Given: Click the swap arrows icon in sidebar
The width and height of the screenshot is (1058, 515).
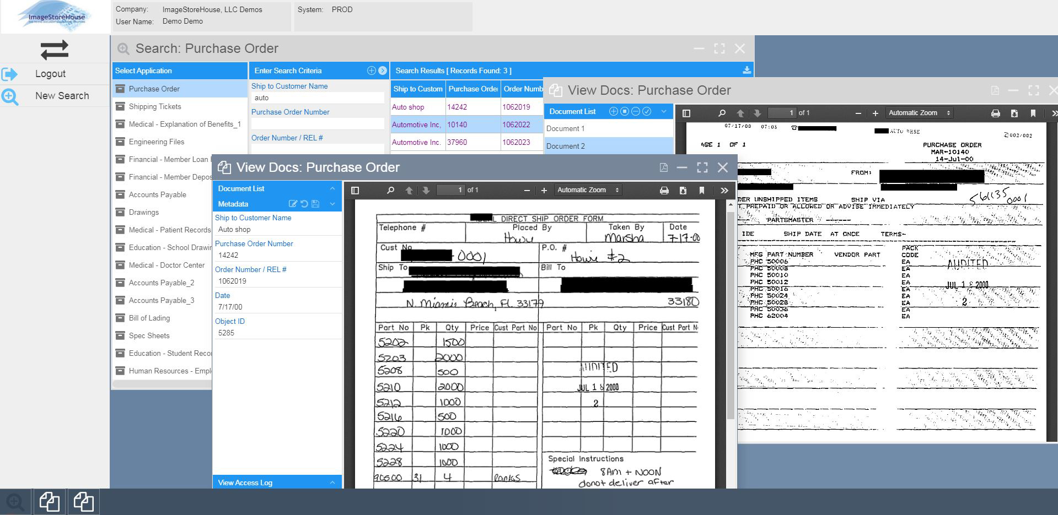Looking at the screenshot, I should pyautogui.click(x=54, y=50).
